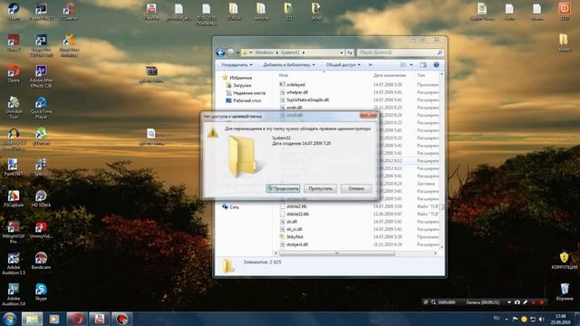The image size is (580, 326).
Task: Click the Explorer search field
Action: click(x=400, y=53)
